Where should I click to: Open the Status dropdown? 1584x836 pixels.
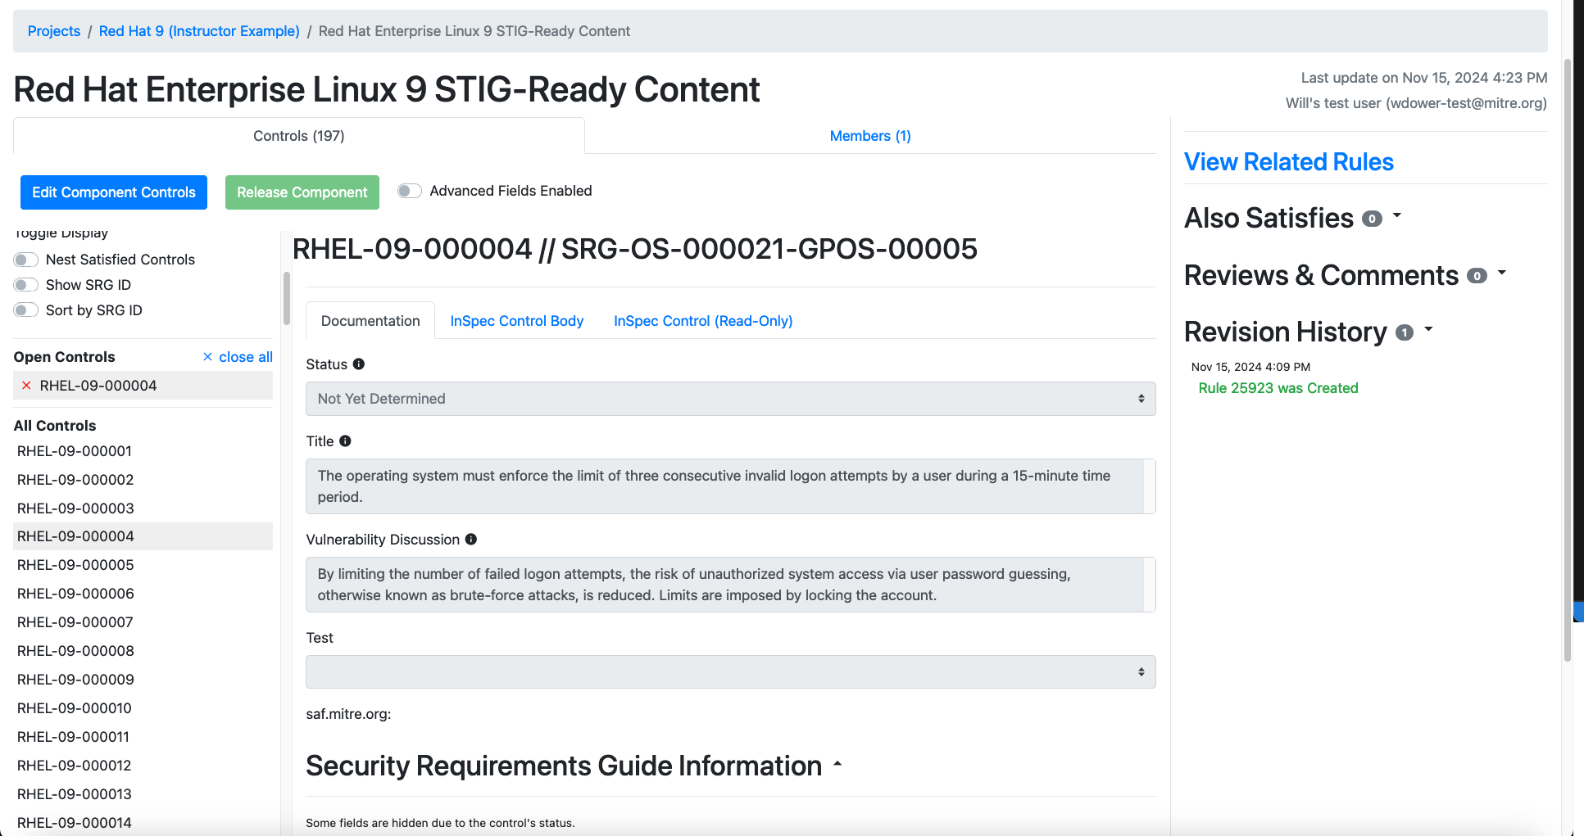click(730, 399)
